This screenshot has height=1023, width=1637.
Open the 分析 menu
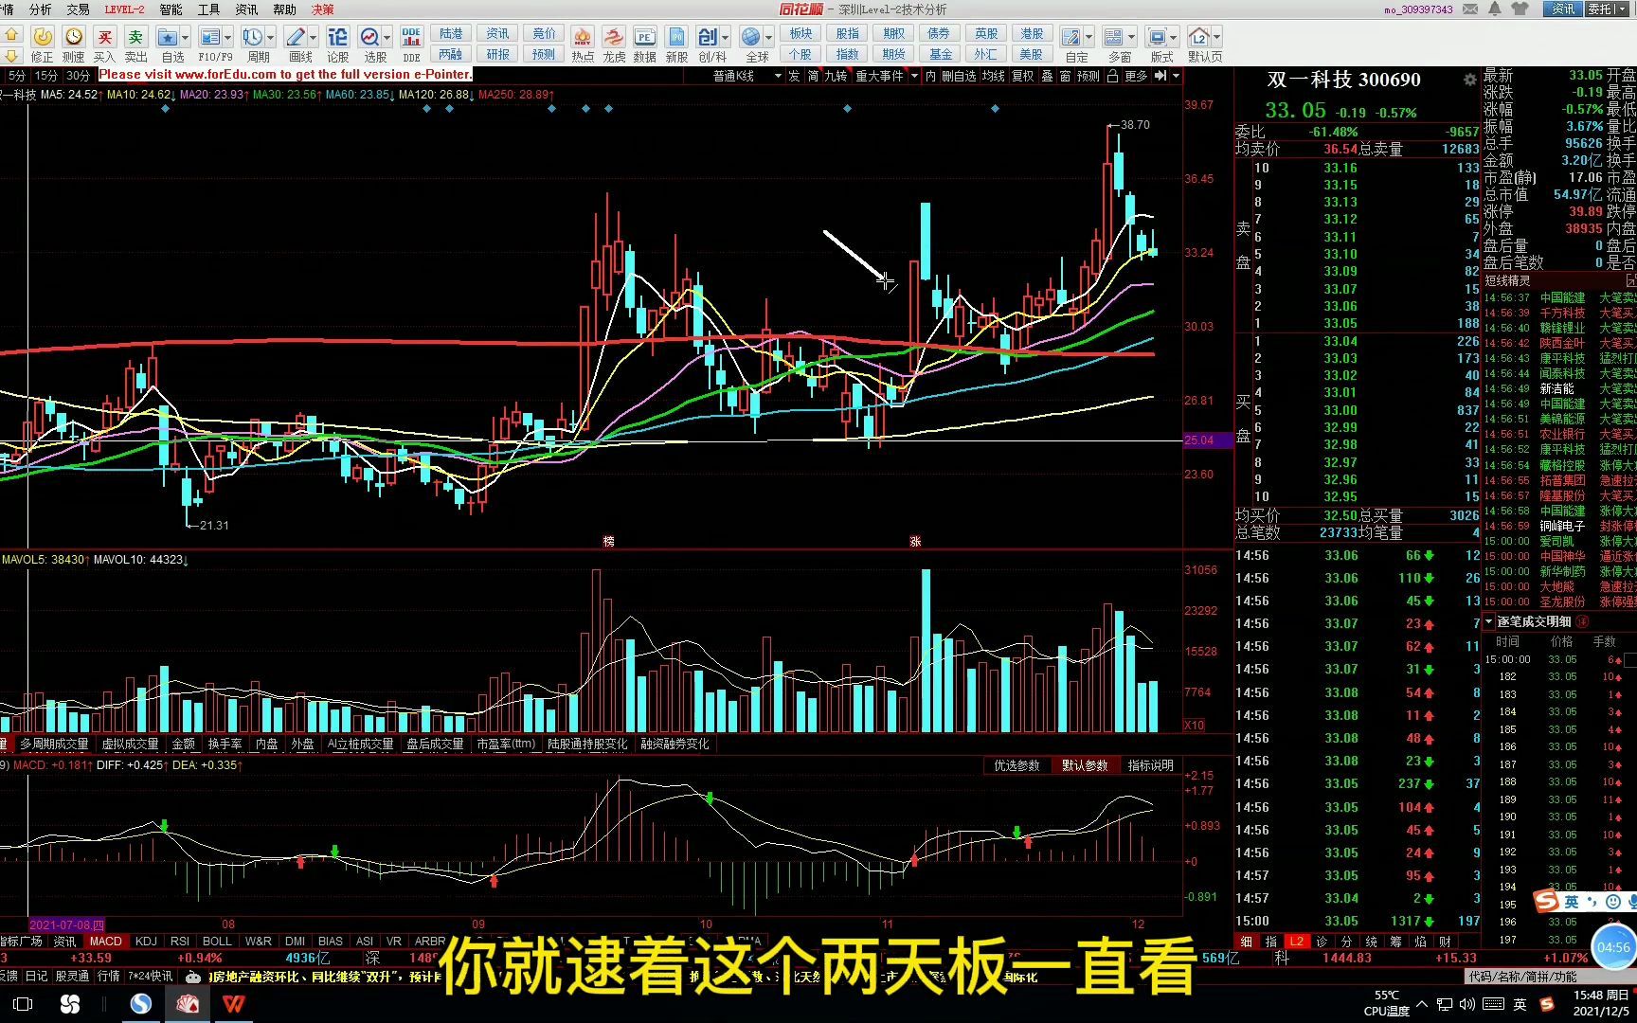coord(41,9)
